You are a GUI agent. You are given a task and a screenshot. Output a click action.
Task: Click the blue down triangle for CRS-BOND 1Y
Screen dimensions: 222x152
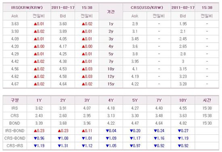(36, 138)
